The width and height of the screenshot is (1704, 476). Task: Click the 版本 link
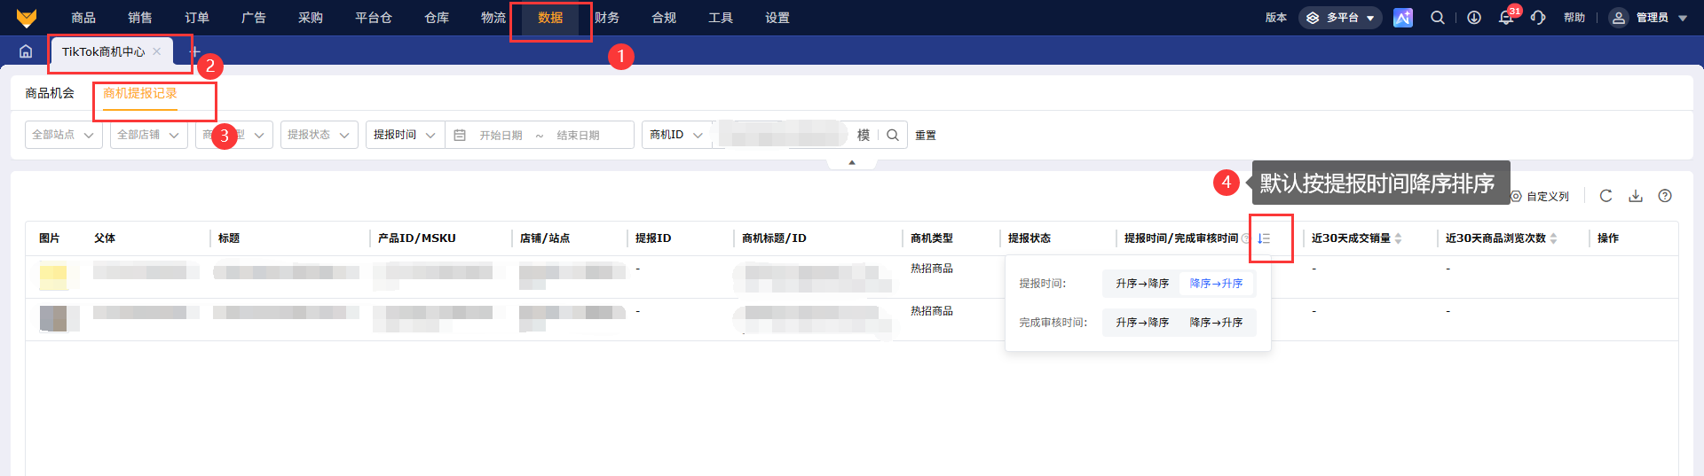pyautogui.click(x=1276, y=18)
